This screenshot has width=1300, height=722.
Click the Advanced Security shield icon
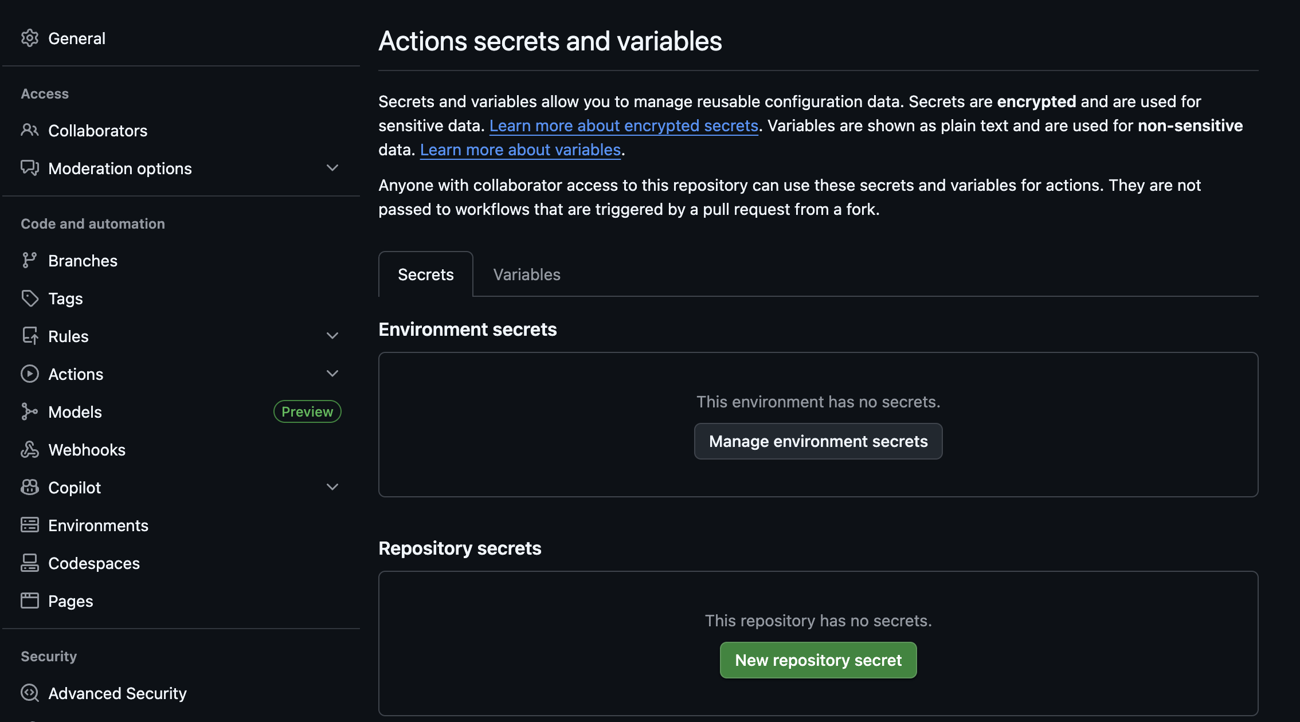[30, 693]
